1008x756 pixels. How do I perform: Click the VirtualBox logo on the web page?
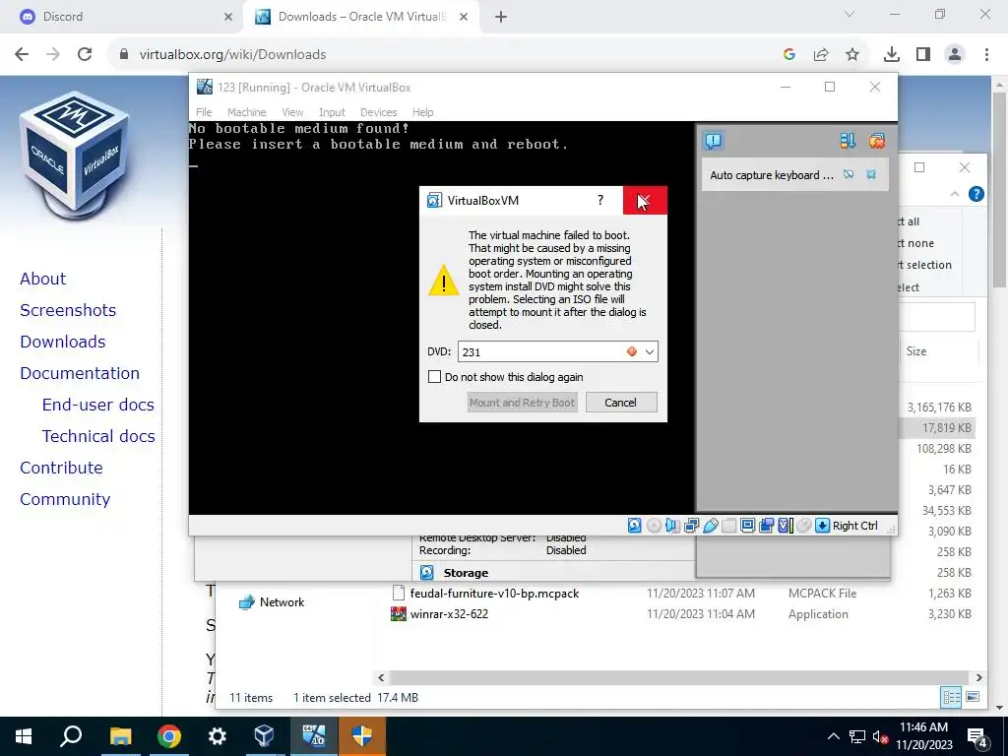click(x=75, y=155)
